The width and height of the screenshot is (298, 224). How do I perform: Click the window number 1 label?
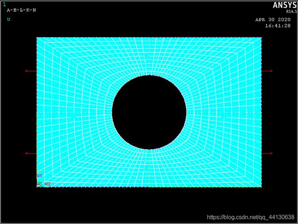point(4,4)
